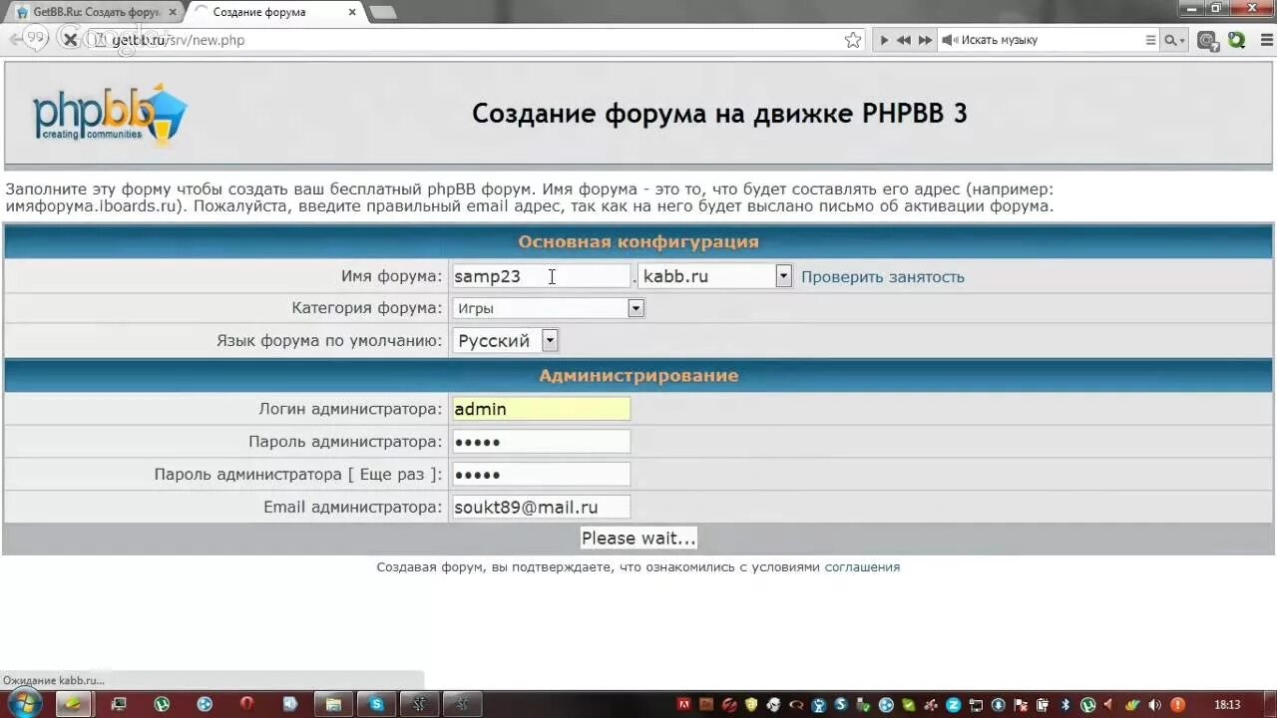Open the kabb.ru domain dropdown
Screen dimensions: 1277x718
click(x=714, y=276)
